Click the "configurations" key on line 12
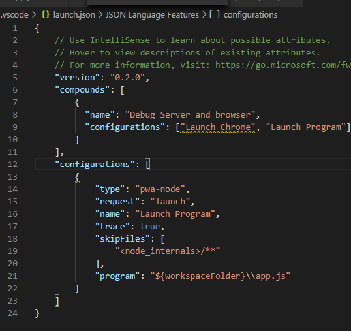 click(95, 165)
